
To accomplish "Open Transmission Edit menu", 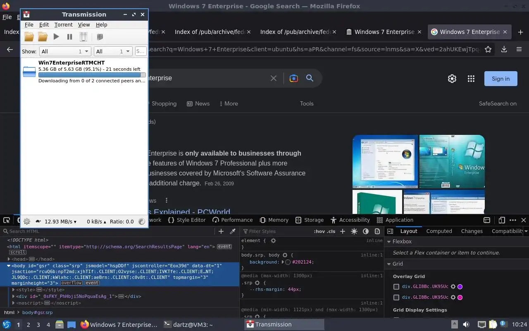I will coord(44,25).
